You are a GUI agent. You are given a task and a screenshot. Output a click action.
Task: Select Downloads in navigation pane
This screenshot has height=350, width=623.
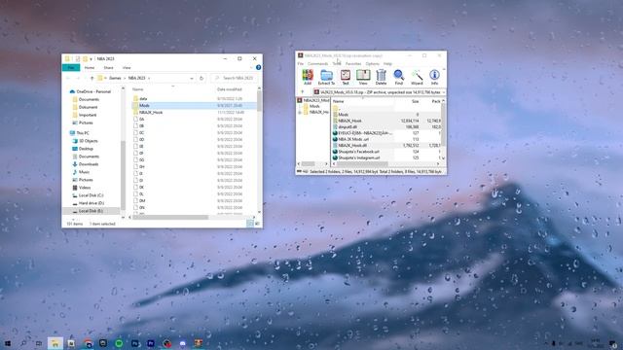click(89, 164)
